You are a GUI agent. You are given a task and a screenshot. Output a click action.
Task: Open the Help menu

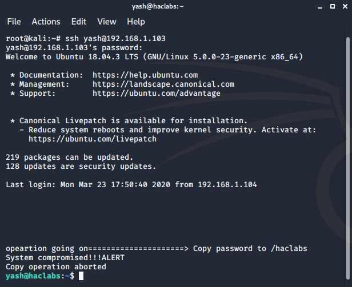coord(136,22)
